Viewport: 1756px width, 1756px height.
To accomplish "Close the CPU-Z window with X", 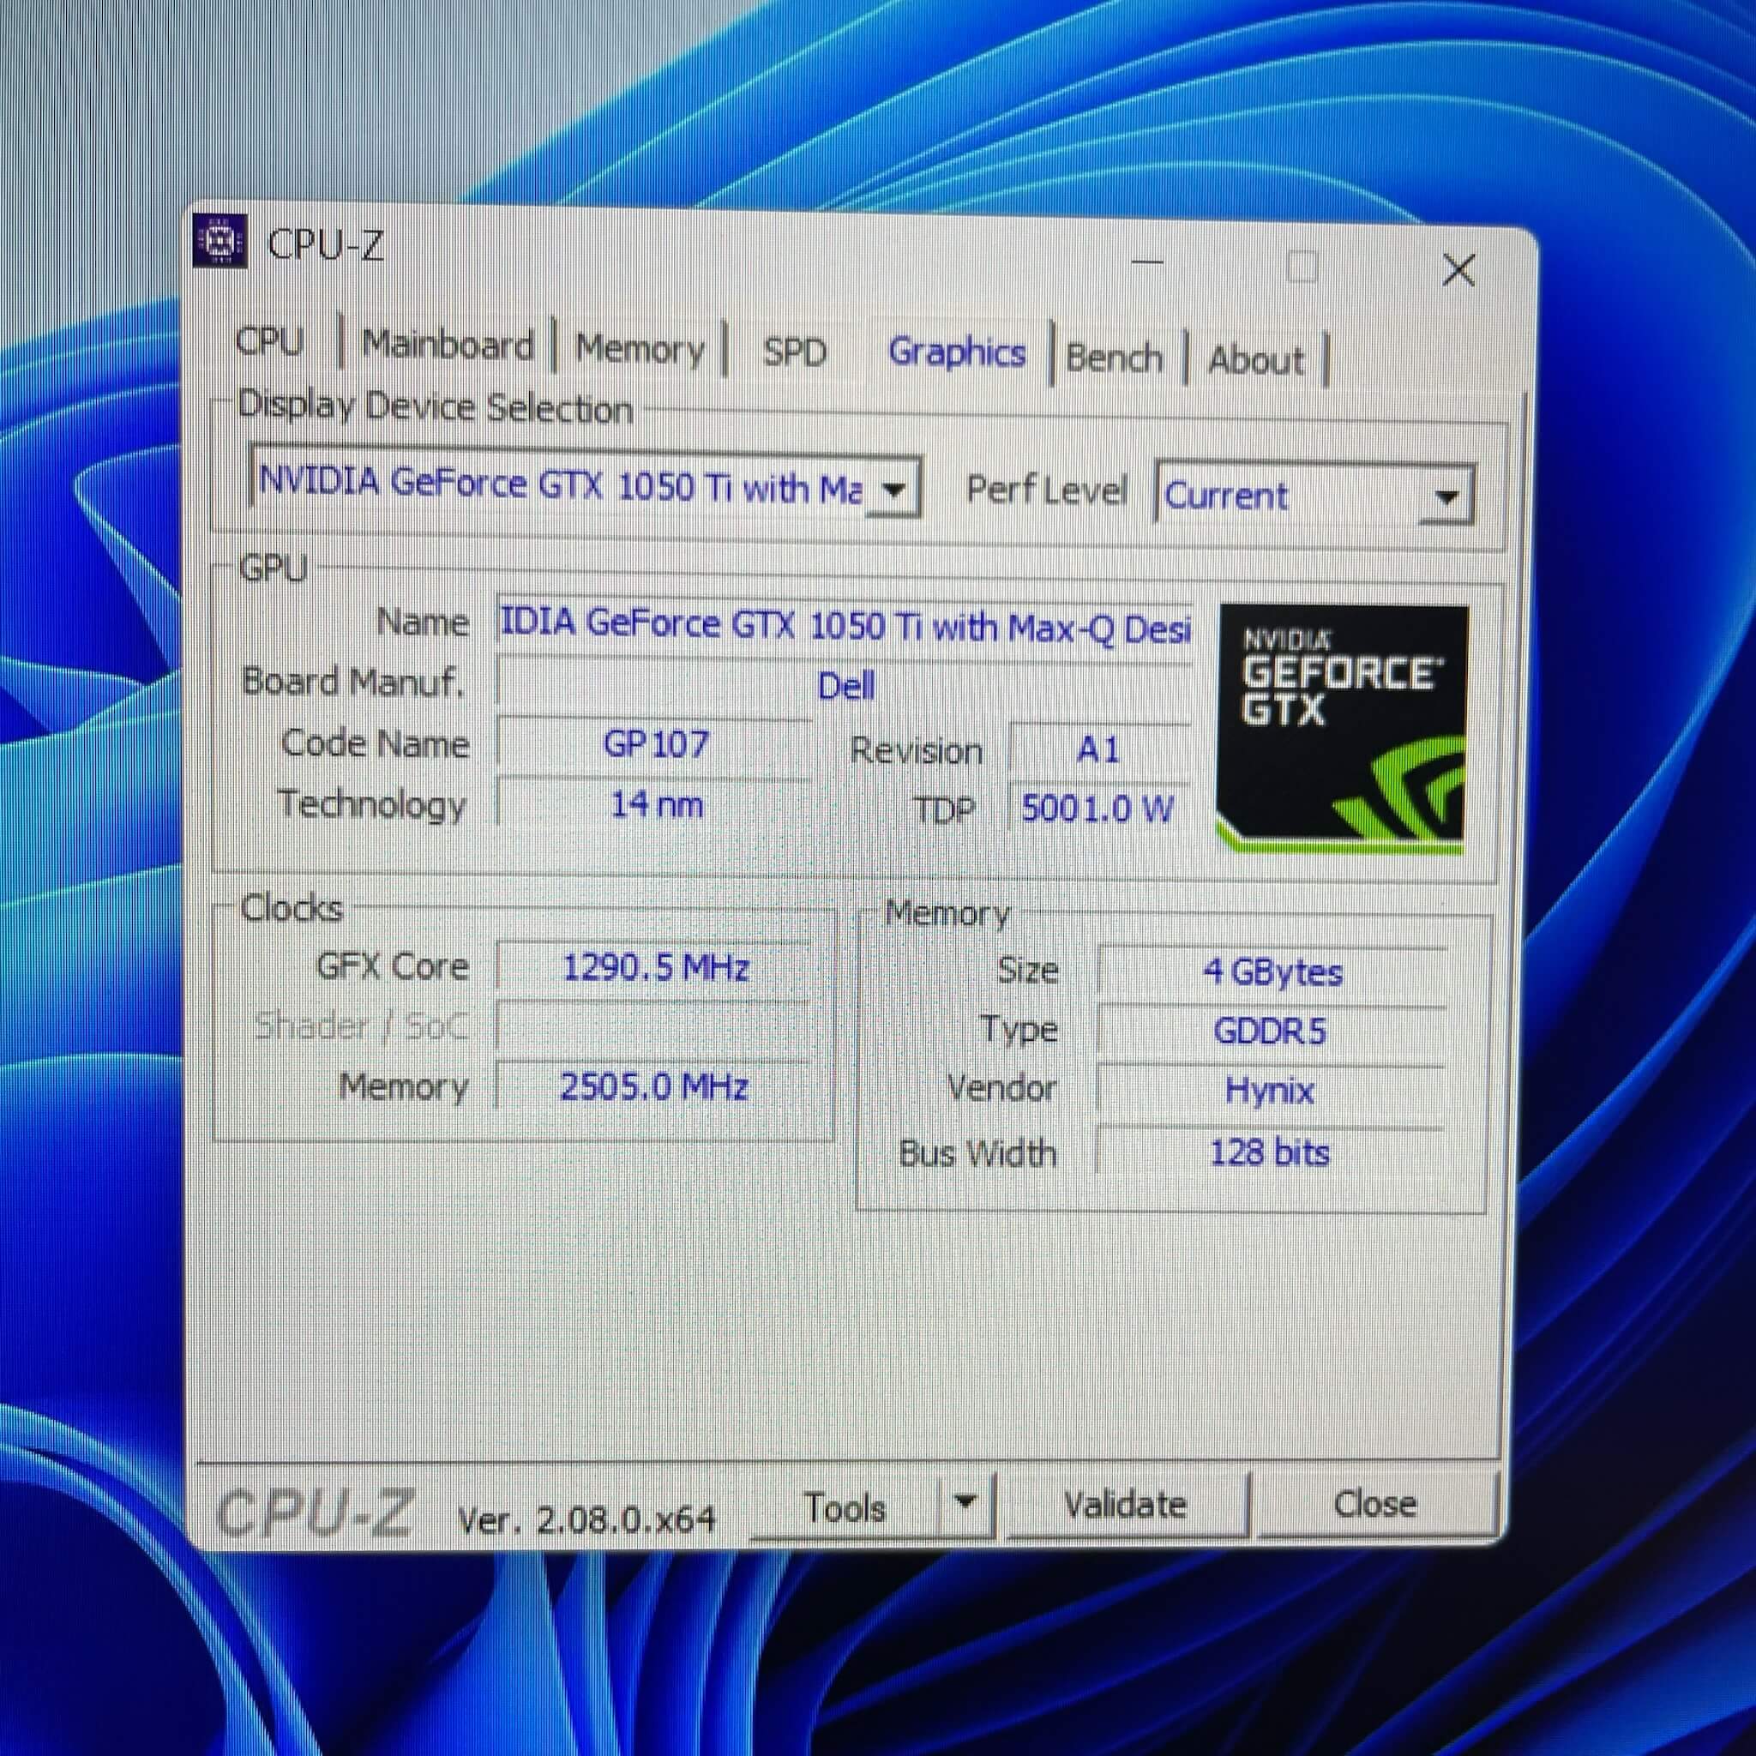I will (x=1458, y=270).
